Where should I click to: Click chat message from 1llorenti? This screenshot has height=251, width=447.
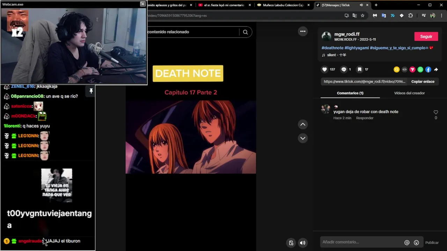coord(27,126)
